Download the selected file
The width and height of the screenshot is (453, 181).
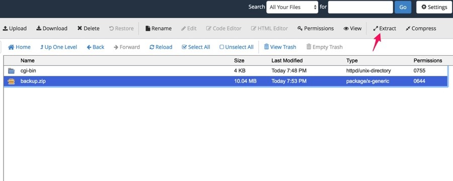pos(52,28)
